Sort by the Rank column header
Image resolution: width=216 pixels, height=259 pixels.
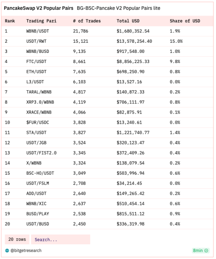click(10, 21)
